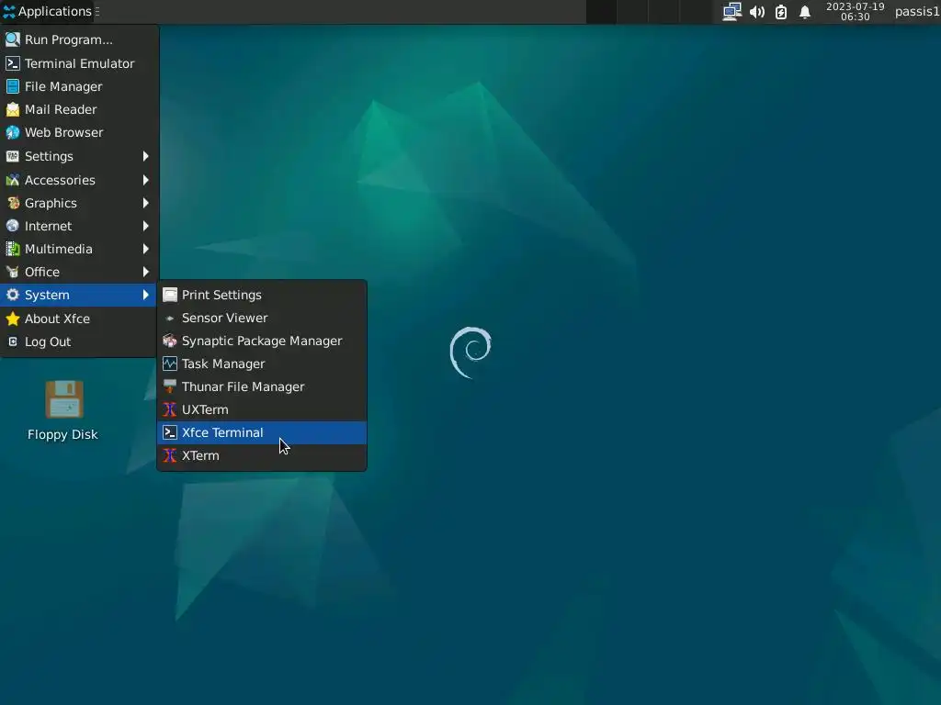Click the XTerm X icon
The width and height of the screenshot is (941, 705).
point(170,455)
